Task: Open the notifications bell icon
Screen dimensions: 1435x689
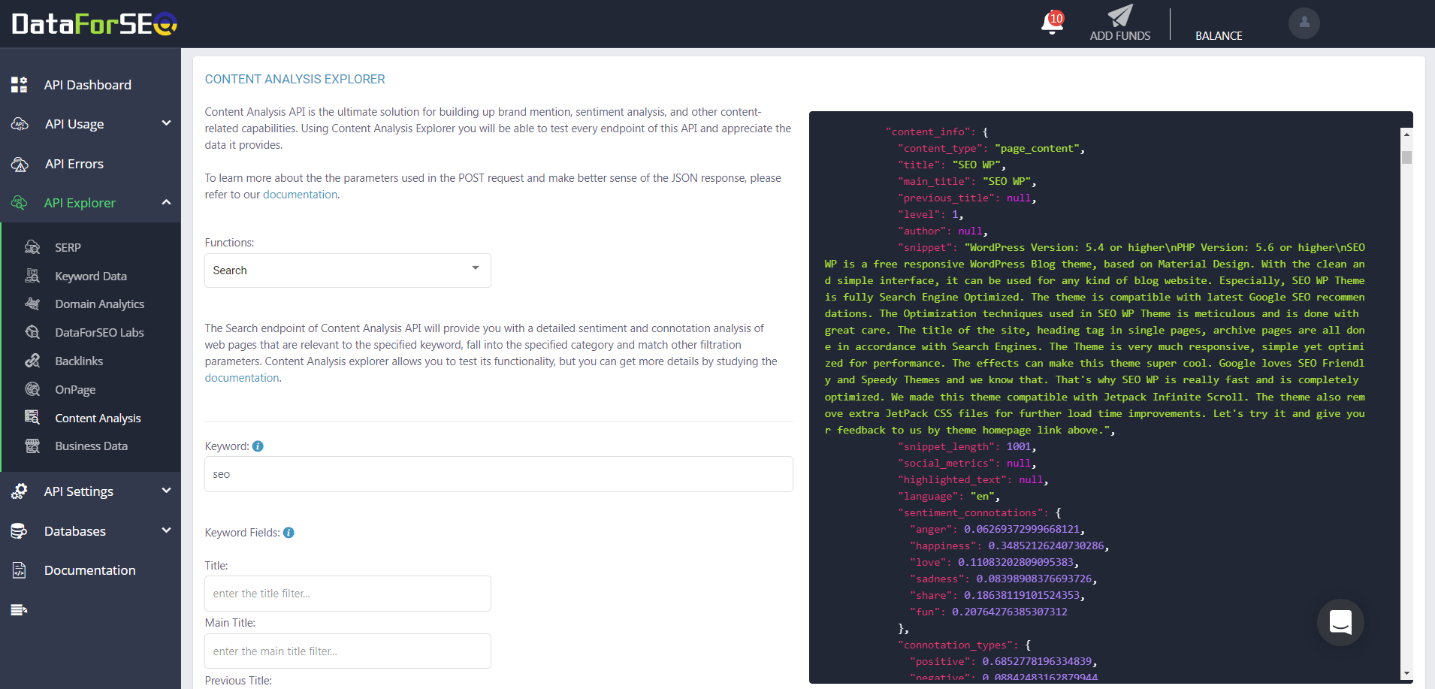Action: pyautogui.click(x=1052, y=23)
